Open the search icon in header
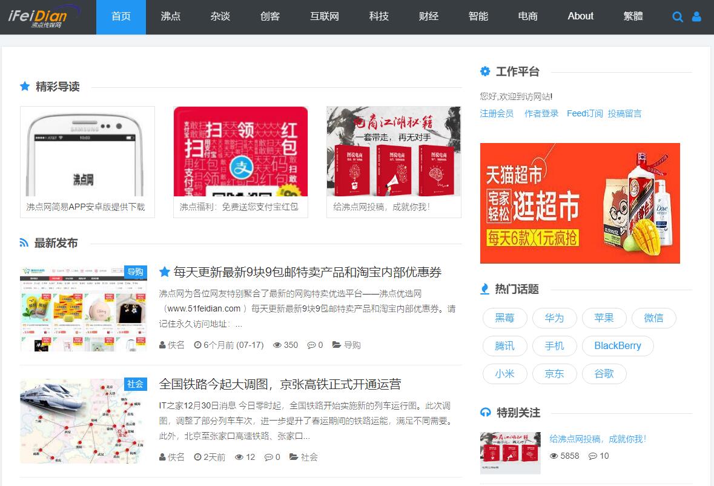714x486 pixels. click(678, 17)
